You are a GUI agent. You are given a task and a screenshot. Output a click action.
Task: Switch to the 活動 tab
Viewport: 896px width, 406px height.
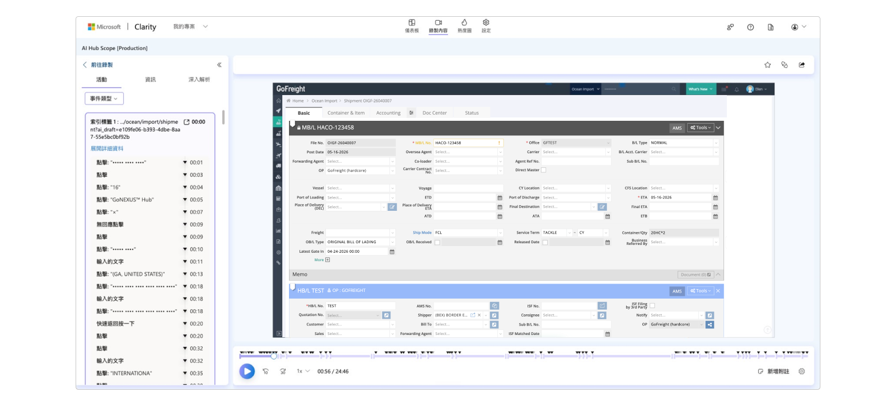(x=101, y=79)
